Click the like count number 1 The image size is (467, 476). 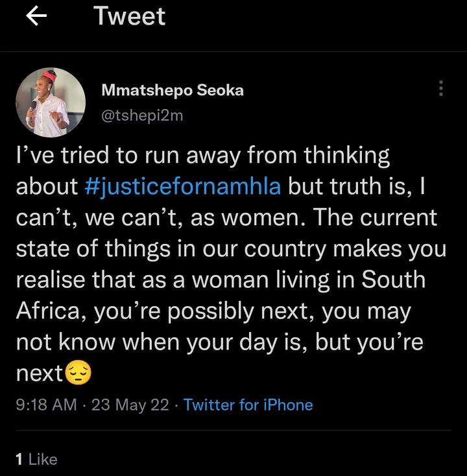(x=19, y=459)
